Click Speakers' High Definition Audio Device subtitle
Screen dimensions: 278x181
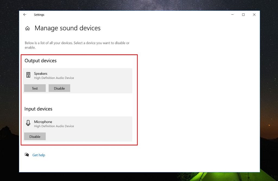54,78
